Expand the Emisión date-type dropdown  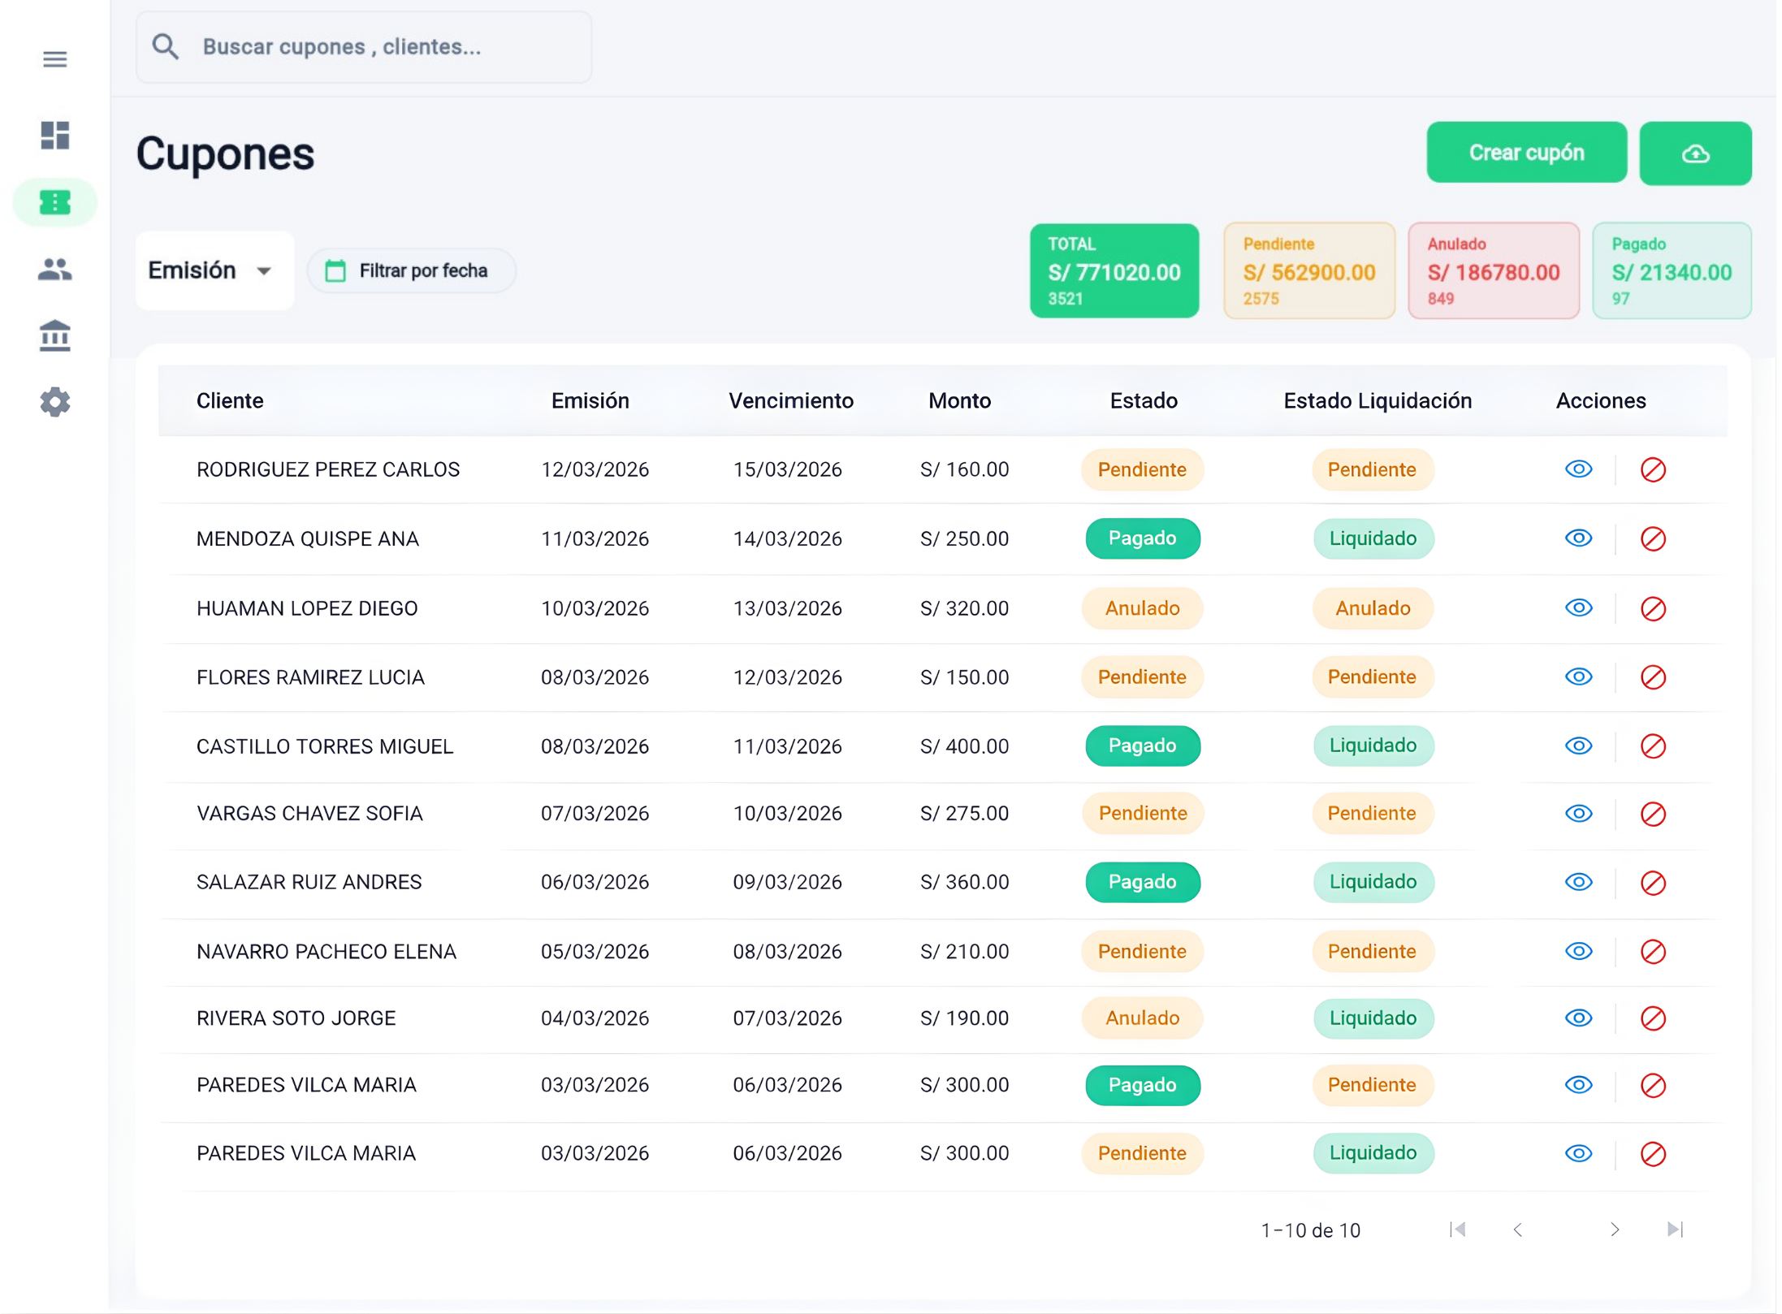tap(214, 270)
